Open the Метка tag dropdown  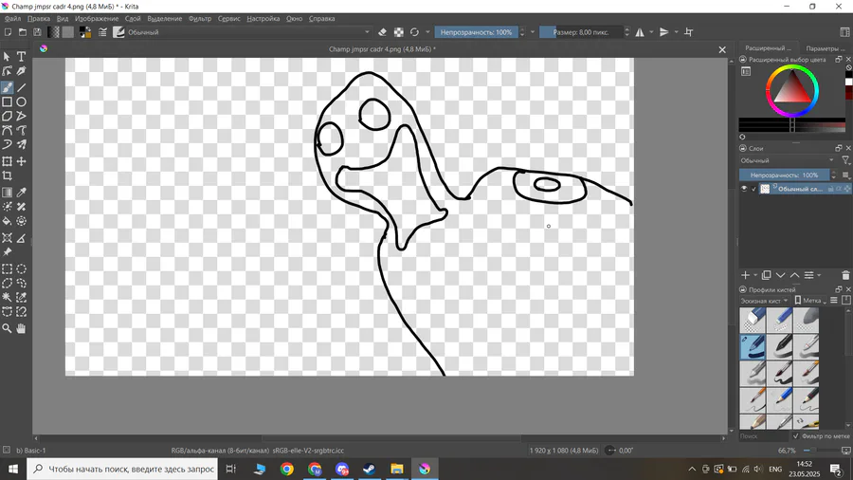(810, 301)
